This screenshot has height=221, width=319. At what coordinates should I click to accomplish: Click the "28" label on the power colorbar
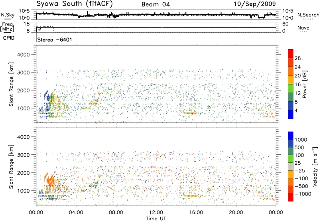click(x=297, y=58)
